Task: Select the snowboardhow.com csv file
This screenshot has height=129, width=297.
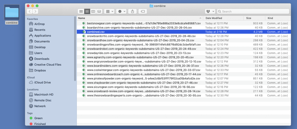Action: [x=184, y=40]
